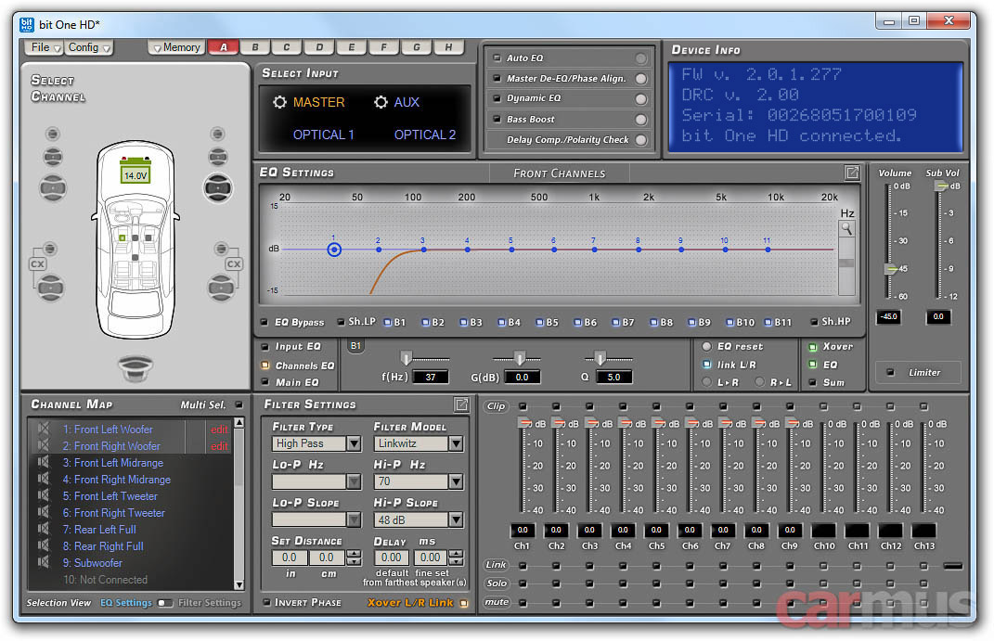The width and height of the screenshot is (994, 641).
Task: Toggle the link L/R checkbox
Action: point(707,365)
